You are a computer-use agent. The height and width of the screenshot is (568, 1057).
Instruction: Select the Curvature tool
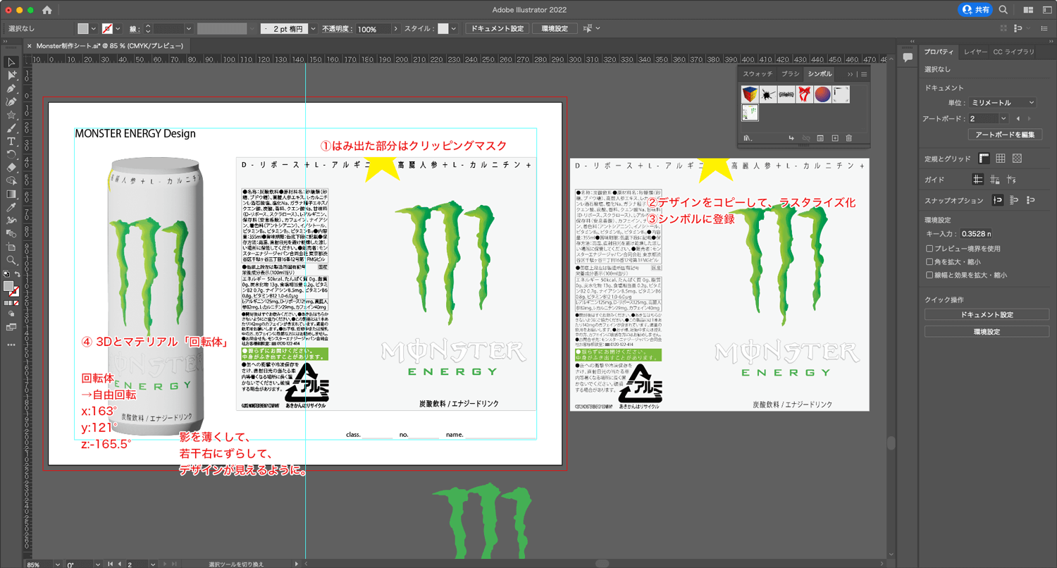(11, 102)
